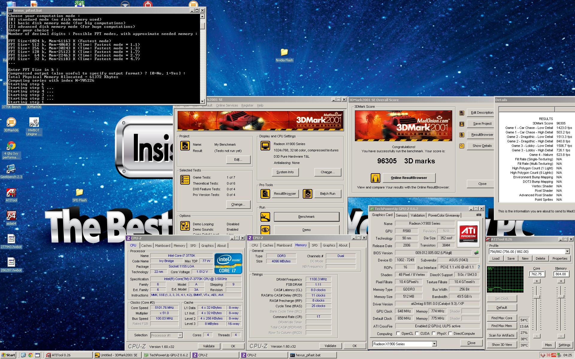Click the ATITool Core clock value field
Screen dimensions: 575x359
point(536,274)
